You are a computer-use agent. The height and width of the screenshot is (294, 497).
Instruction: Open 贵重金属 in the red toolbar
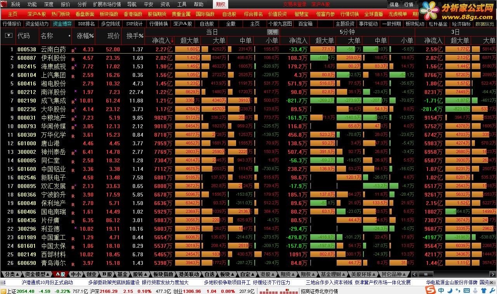[x=181, y=14]
